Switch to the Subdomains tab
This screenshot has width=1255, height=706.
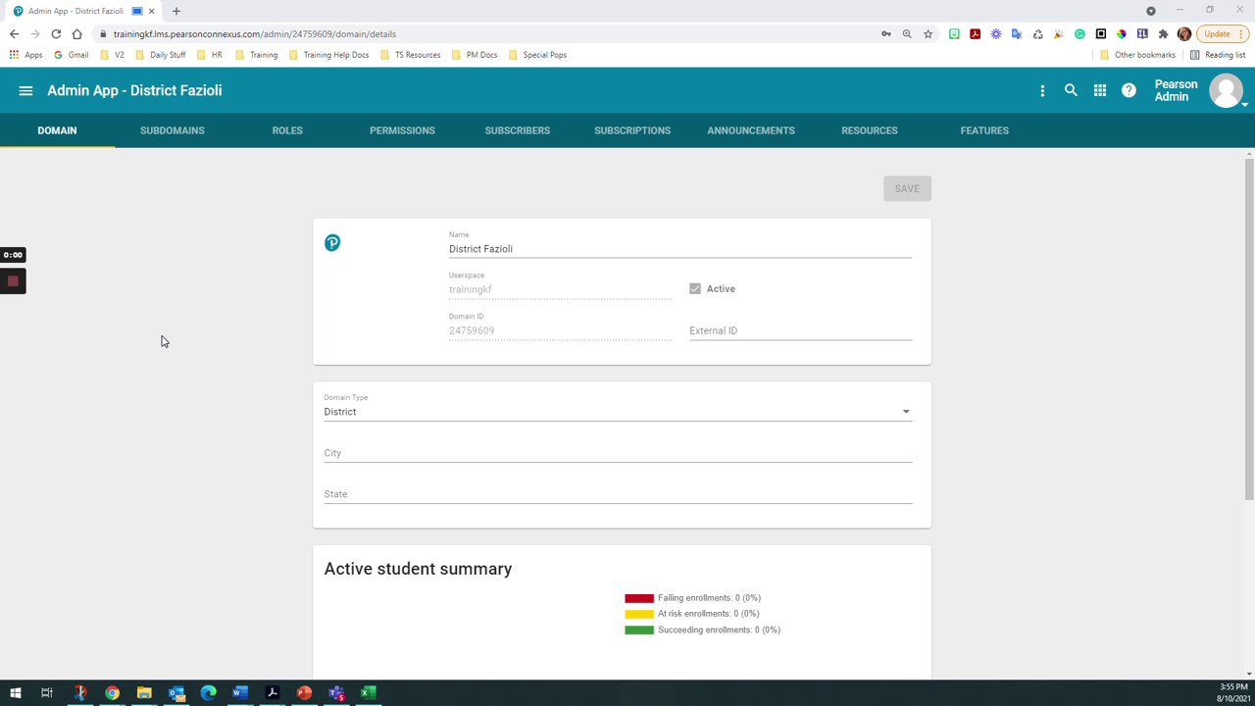(173, 130)
